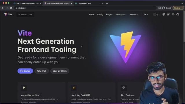Close the Create React App tab
Screen dimensions: 185x104
[x=102, y=3]
